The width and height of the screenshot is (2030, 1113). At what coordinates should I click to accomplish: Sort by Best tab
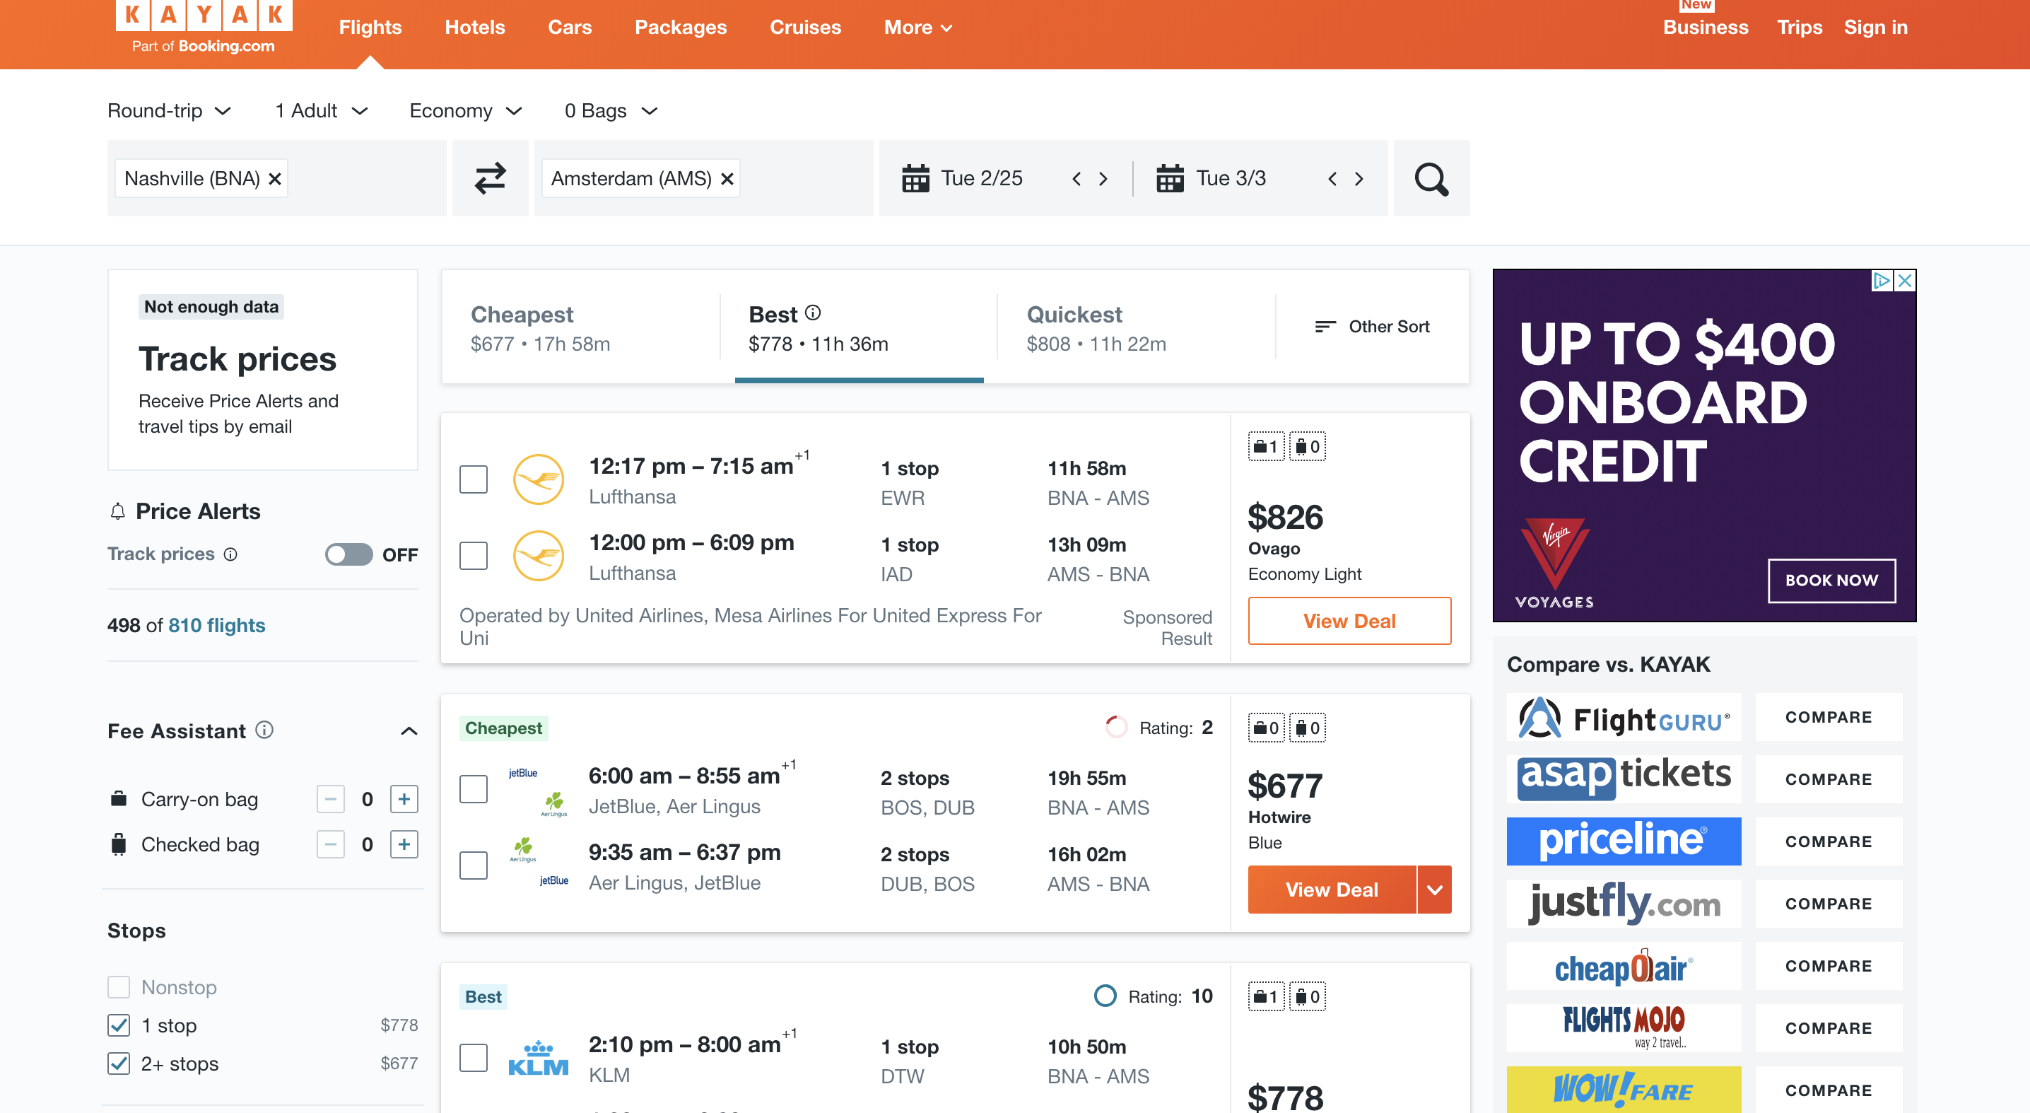(858, 328)
